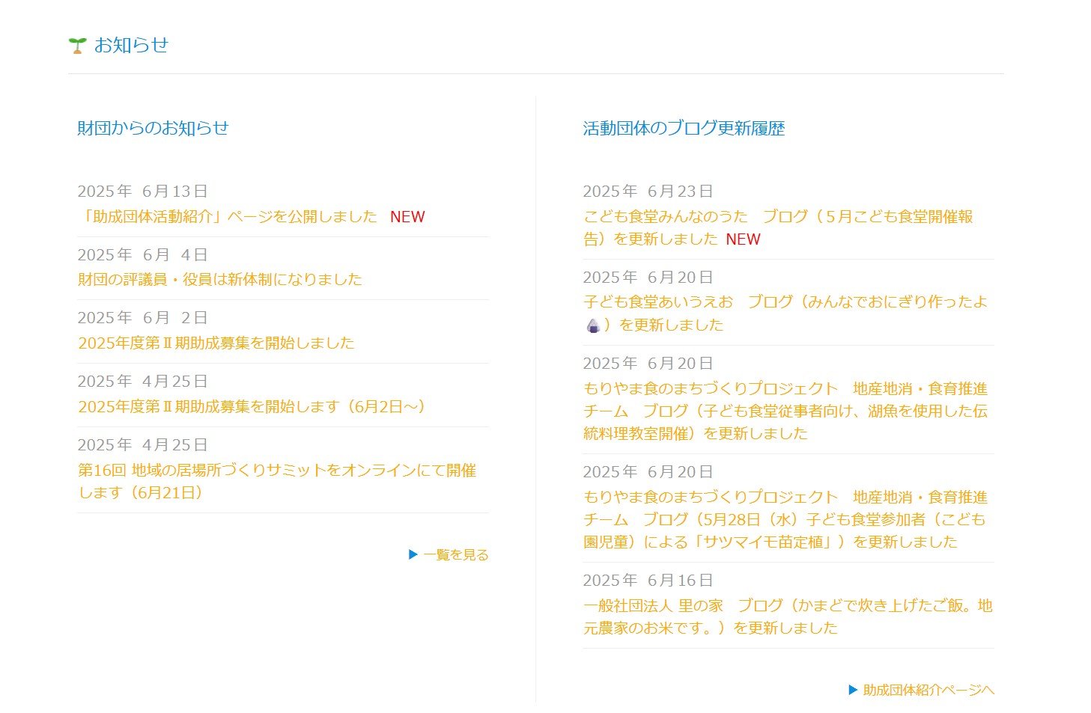This screenshot has width=1091, height=713.
Task: Click the 活動団体のブログ更新履歴 section heading
Action: tap(683, 128)
